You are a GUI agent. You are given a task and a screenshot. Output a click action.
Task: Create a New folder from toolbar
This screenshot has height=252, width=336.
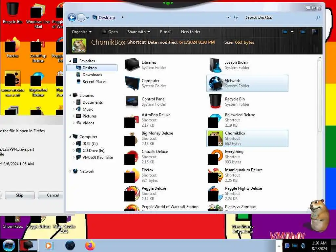click(191, 32)
